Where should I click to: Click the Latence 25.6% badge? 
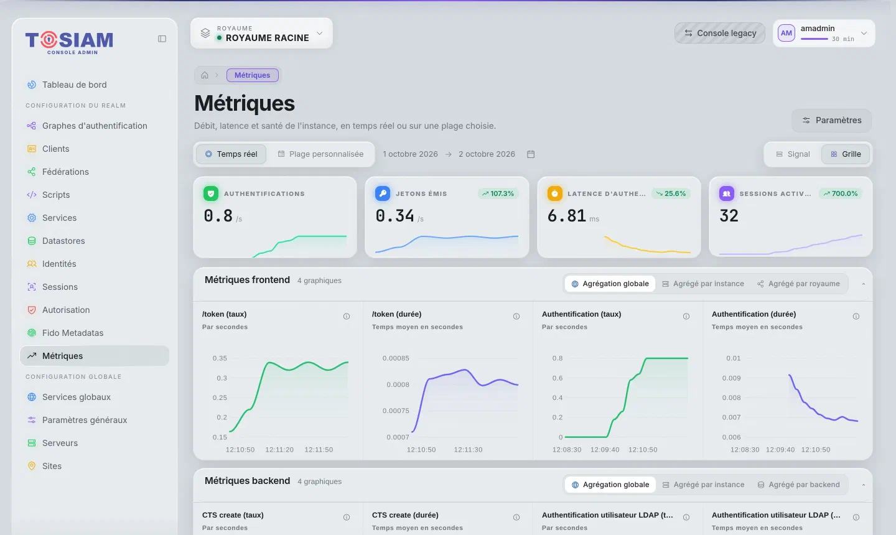pos(671,193)
